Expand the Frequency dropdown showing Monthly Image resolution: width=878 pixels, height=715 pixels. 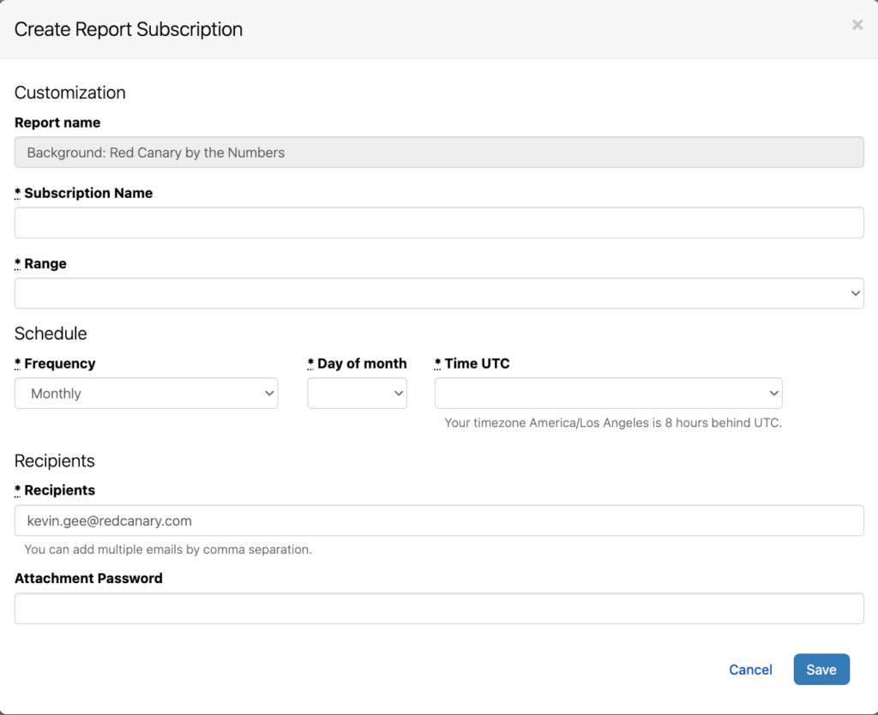point(147,394)
